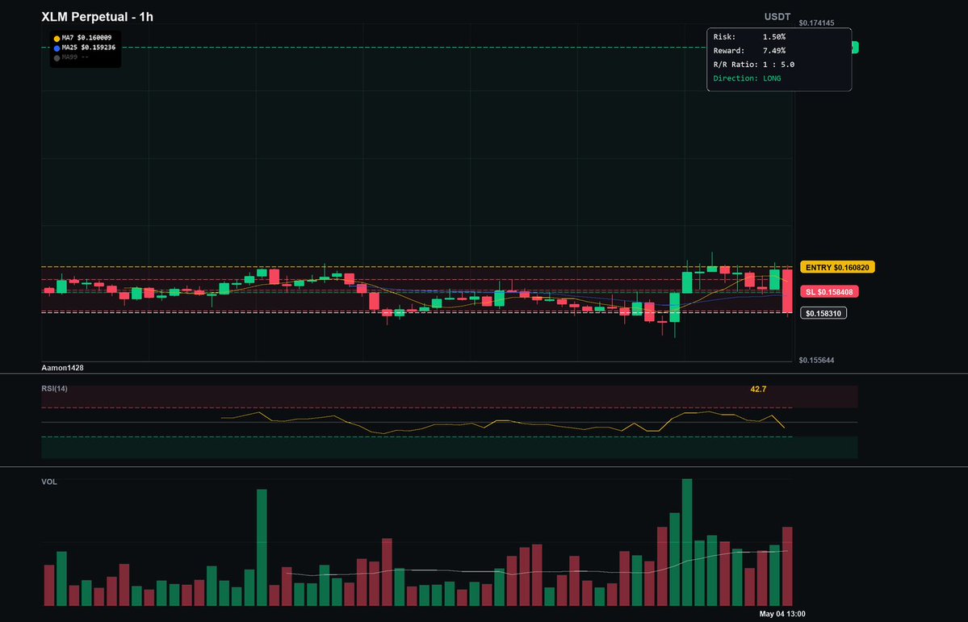Click the RSI(14) panel label
This screenshot has width=968, height=622.
pos(54,389)
